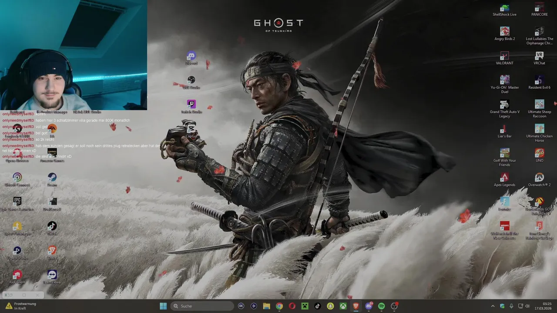
Task: Launch the Apex Legends desktop shortcut
Action: pyautogui.click(x=504, y=180)
